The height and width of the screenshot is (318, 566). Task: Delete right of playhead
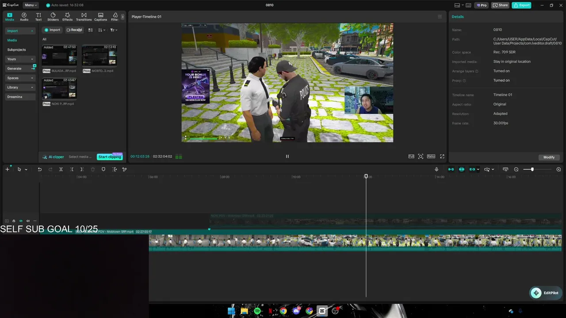(82, 169)
